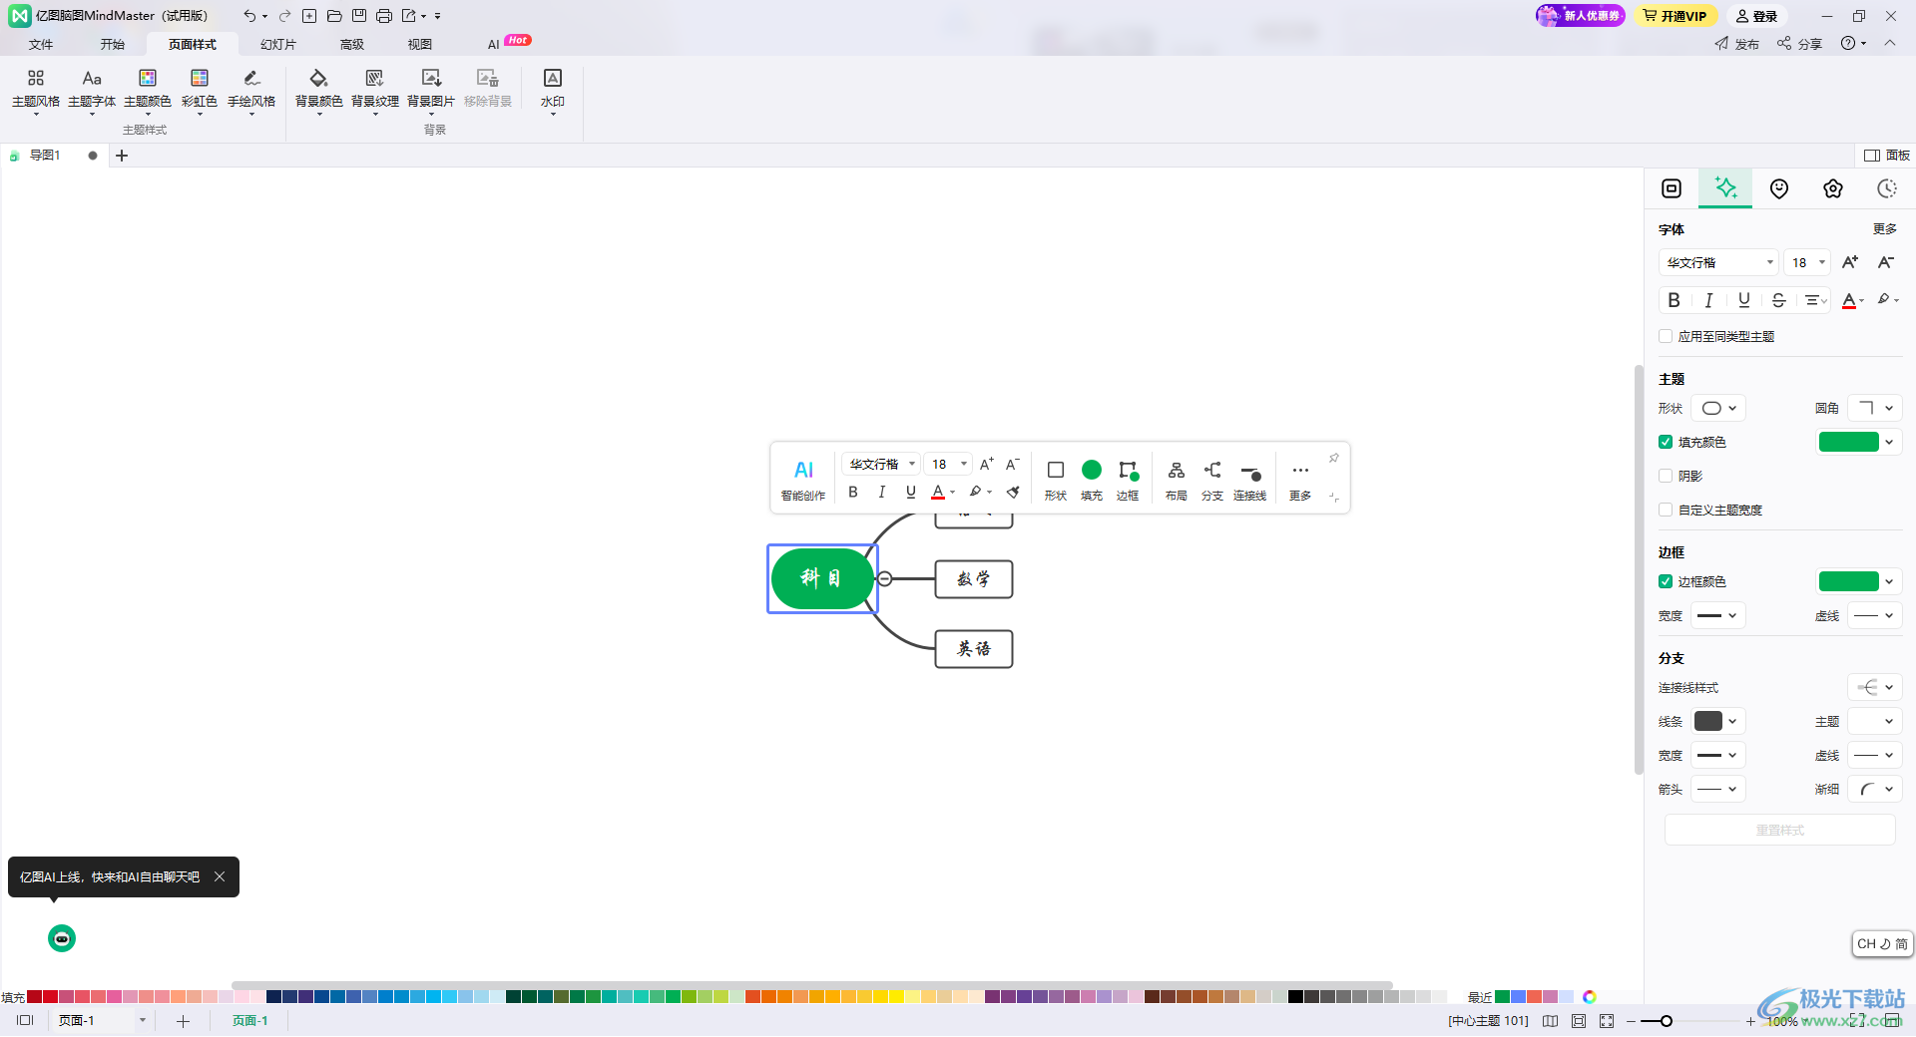
Task: Open 主题颜色 theme color palette
Action: [148, 90]
